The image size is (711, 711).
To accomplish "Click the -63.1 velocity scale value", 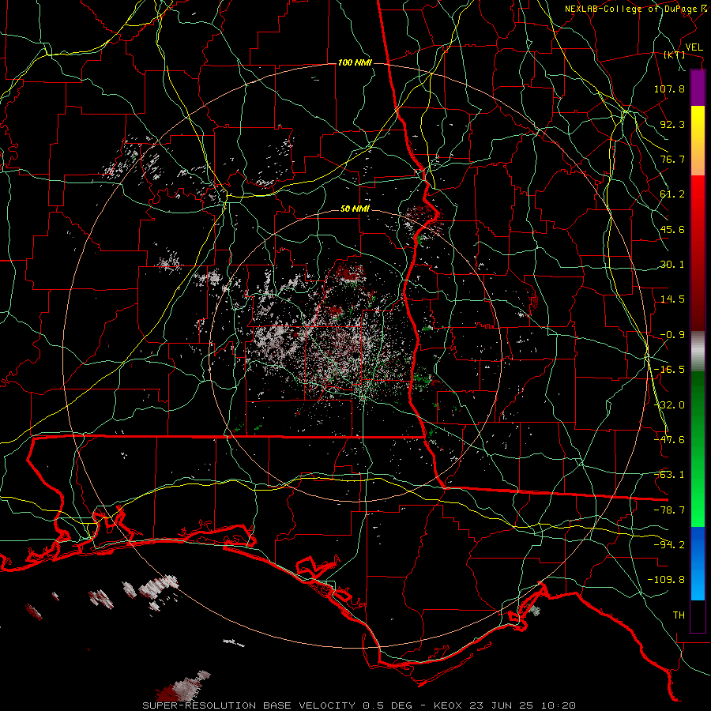I will click(x=669, y=475).
